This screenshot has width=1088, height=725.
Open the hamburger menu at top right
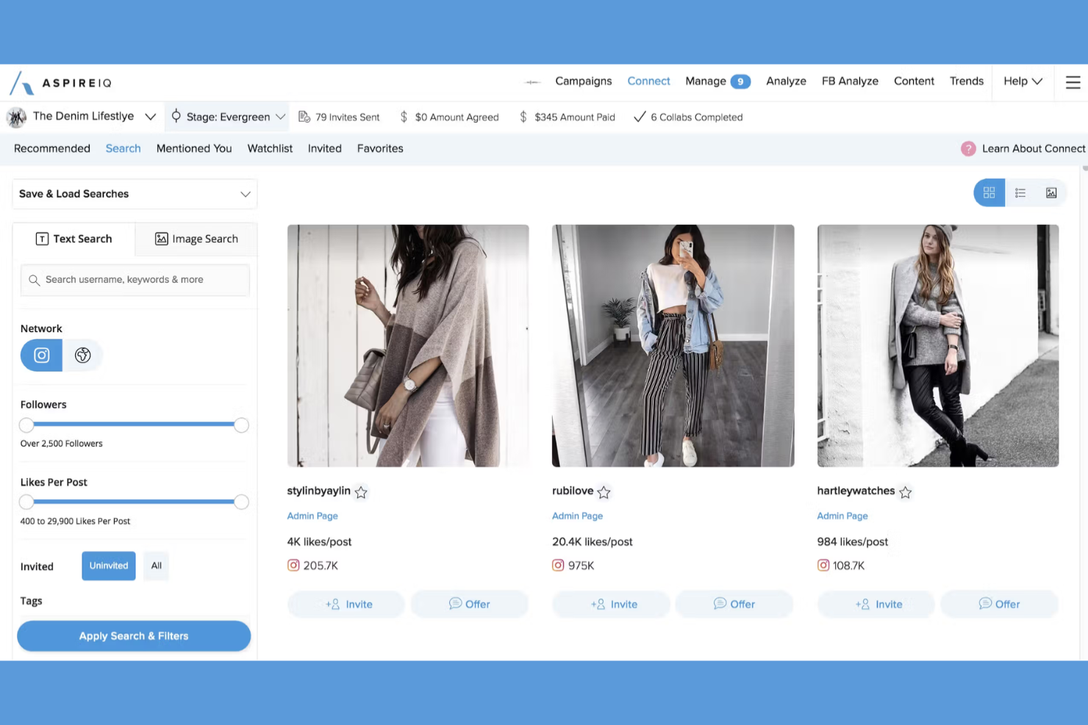1072,82
